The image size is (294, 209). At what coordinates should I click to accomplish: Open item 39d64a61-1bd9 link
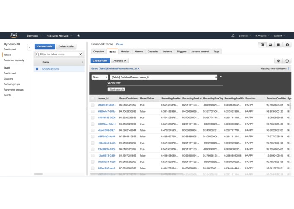pos(107,162)
